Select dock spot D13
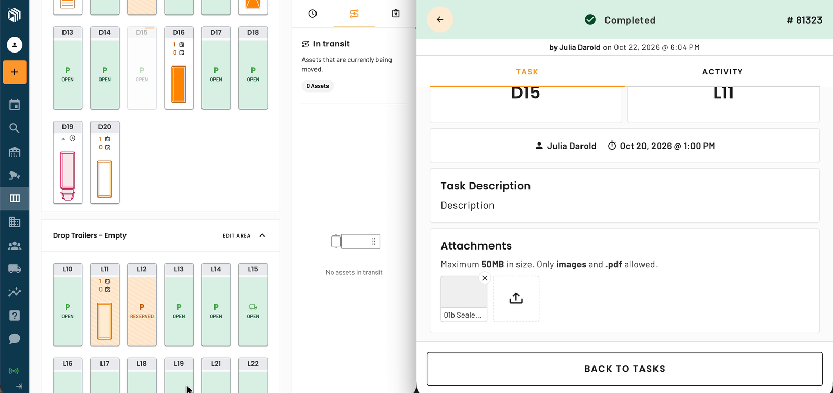The height and width of the screenshot is (393, 833). pos(68,68)
